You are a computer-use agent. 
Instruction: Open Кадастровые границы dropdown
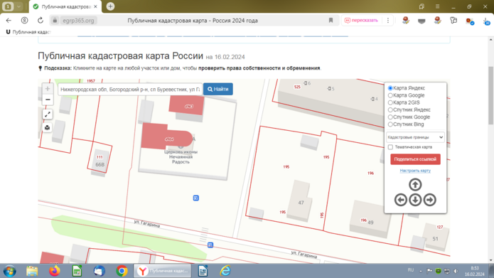(415, 137)
